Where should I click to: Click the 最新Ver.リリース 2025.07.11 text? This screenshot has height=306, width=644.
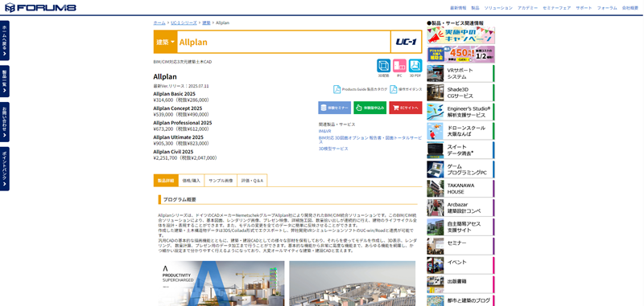point(181,86)
